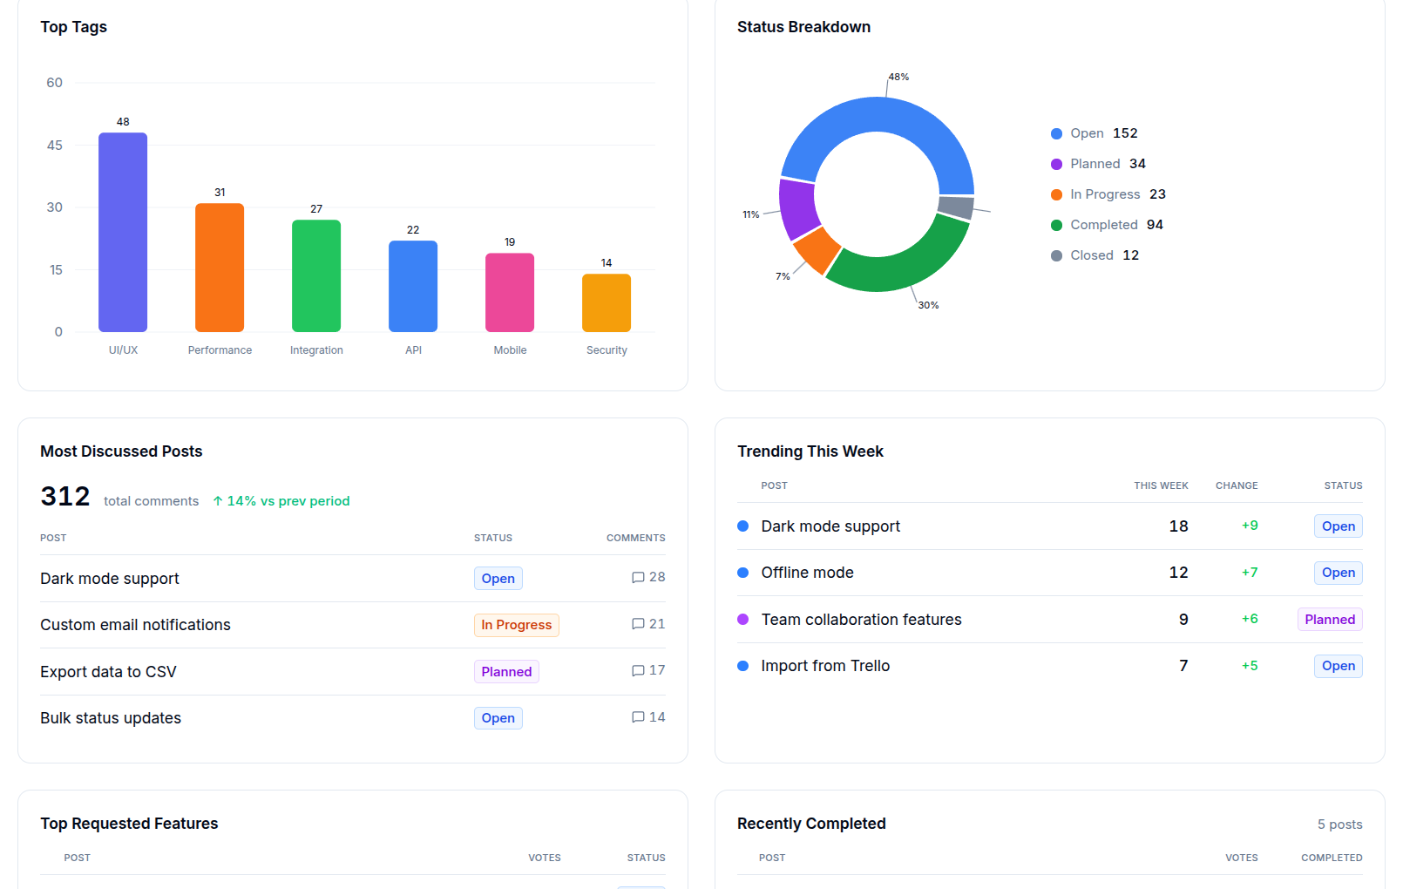This screenshot has width=1403, height=889.
Task: Click the VOTES header in Top Requested Features
Action: (x=545, y=858)
